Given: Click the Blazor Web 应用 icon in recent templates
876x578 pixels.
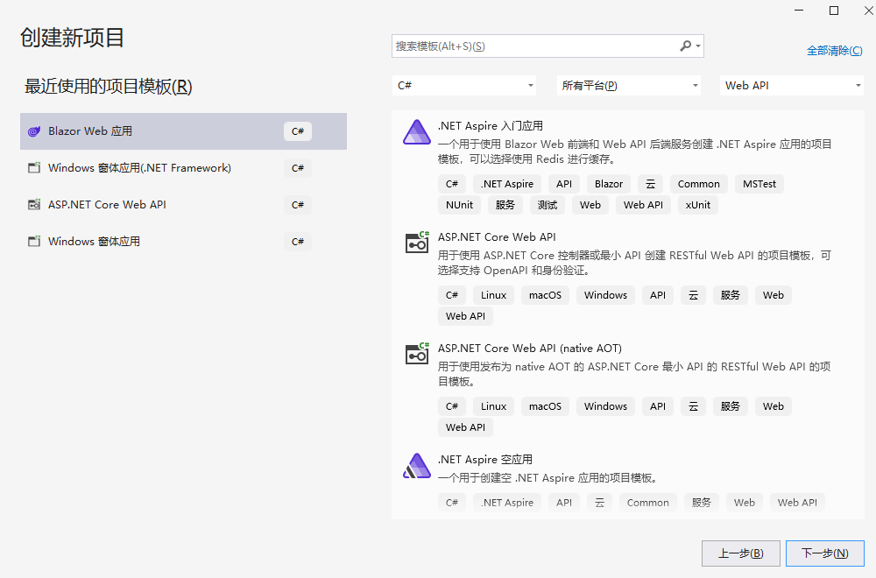Looking at the screenshot, I should point(34,131).
